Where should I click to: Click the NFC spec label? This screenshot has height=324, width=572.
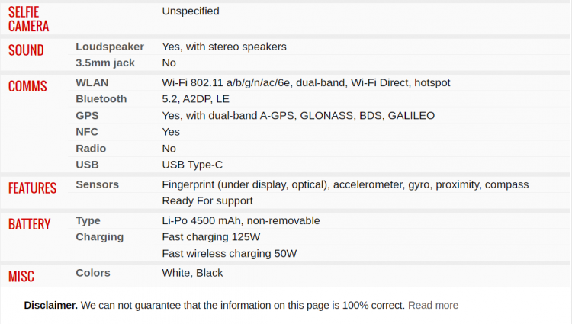coord(87,132)
